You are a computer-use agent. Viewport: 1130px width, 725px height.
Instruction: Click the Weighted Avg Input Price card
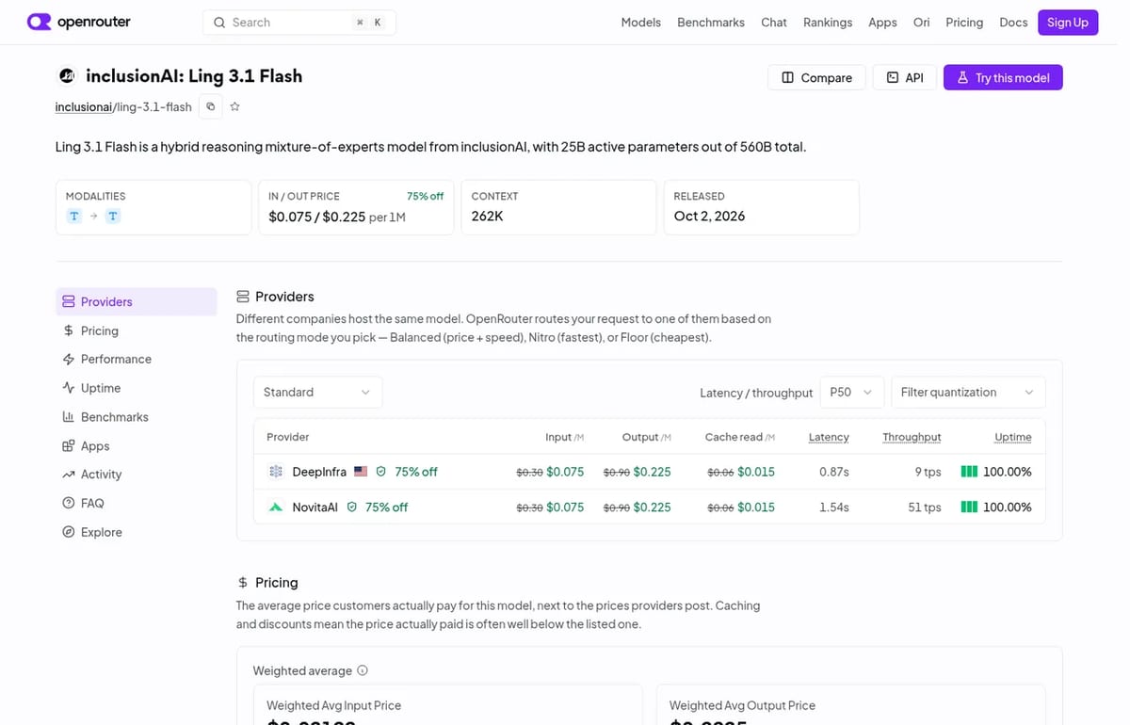pyautogui.click(x=447, y=704)
